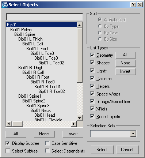Click the horizontal scrollbar thumb of the object list
The height and width of the screenshot is (158, 145).
[x=18, y=124]
